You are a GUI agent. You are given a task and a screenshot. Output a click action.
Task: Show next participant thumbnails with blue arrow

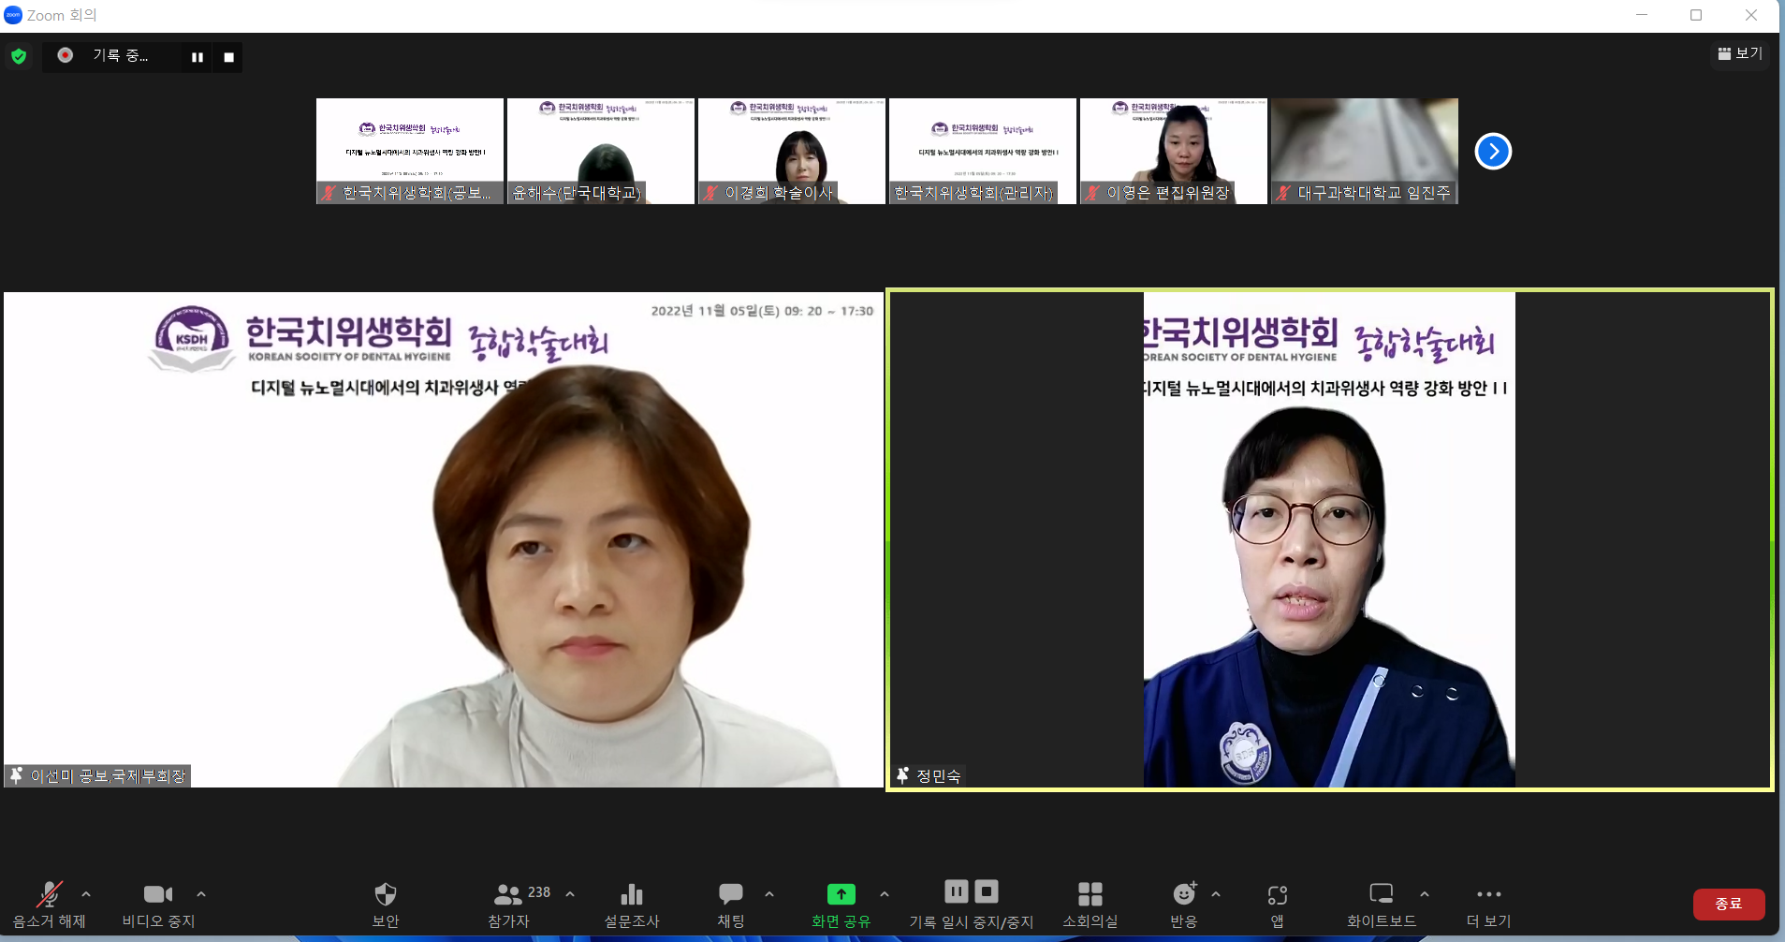click(1493, 152)
